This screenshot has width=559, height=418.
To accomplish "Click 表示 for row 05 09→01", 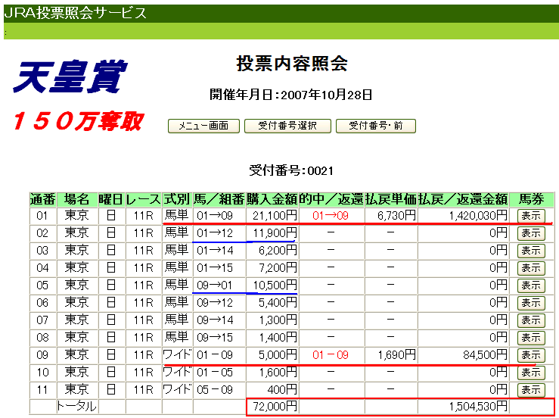I will pyautogui.click(x=531, y=285).
